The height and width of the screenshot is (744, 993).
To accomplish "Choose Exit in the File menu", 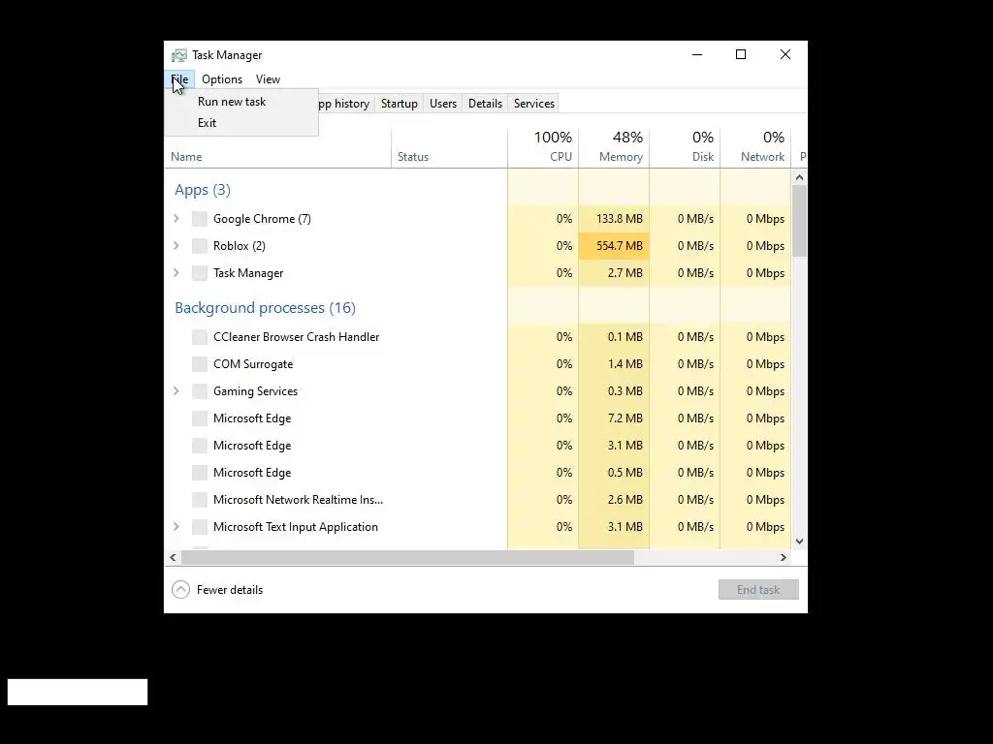I will 241,123.
